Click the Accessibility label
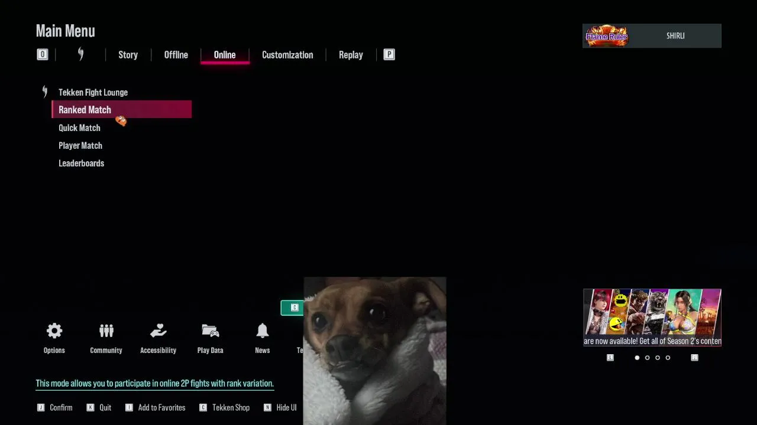 click(158, 350)
